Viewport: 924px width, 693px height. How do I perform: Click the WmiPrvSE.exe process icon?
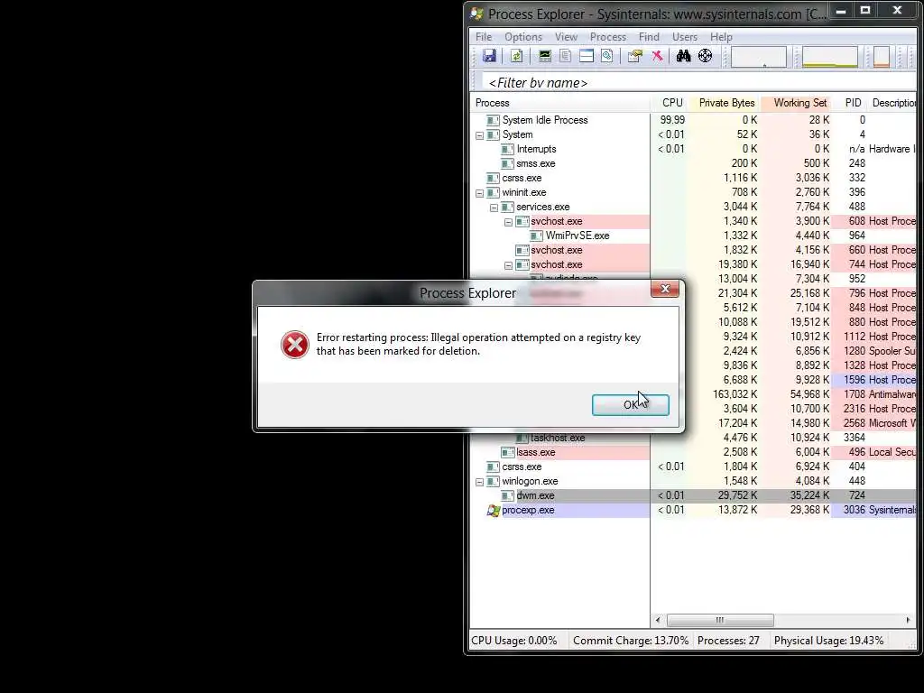[536, 236]
